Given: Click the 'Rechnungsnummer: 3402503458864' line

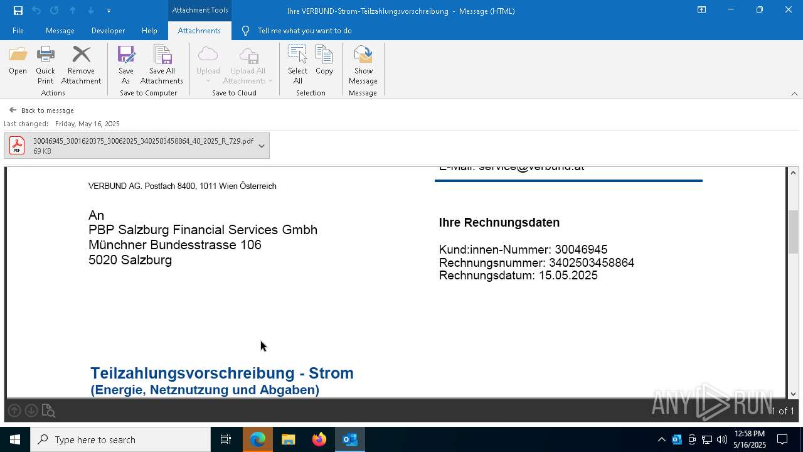Looking at the screenshot, I should click(536, 262).
